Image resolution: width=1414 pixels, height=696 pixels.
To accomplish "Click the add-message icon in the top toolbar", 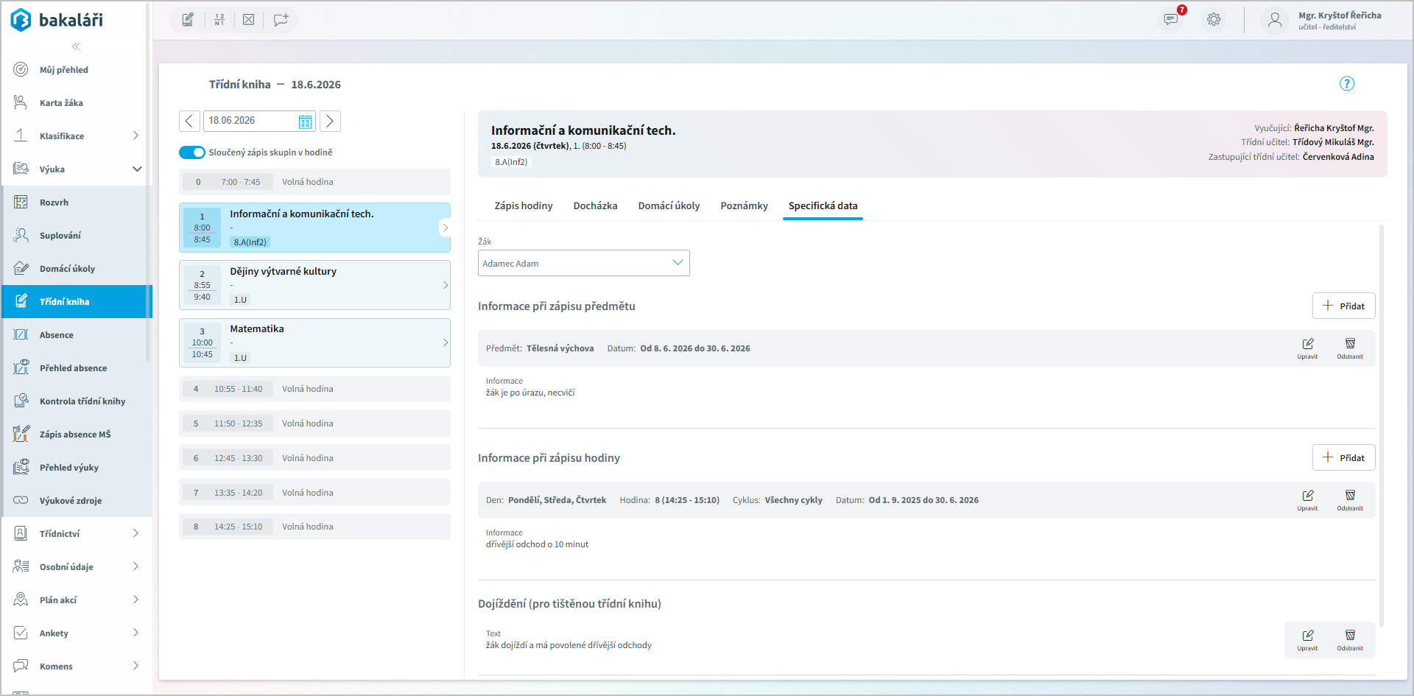I will pyautogui.click(x=281, y=20).
